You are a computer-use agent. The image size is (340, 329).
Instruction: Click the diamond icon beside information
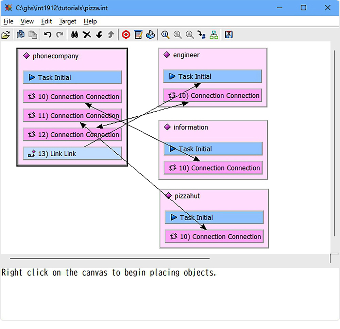(x=167, y=127)
